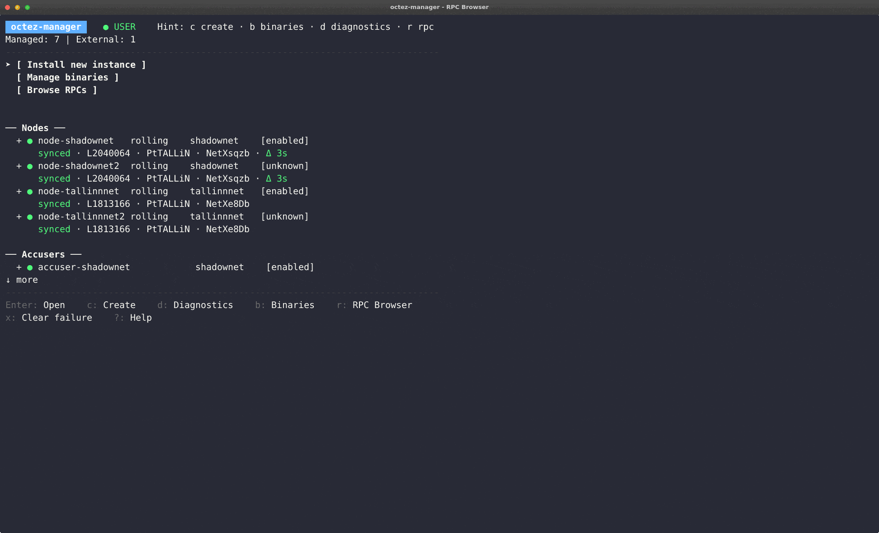Click the green USER mode indicator dot
The width and height of the screenshot is (879, 533).
pyautogui.click(x=106, y=28)
